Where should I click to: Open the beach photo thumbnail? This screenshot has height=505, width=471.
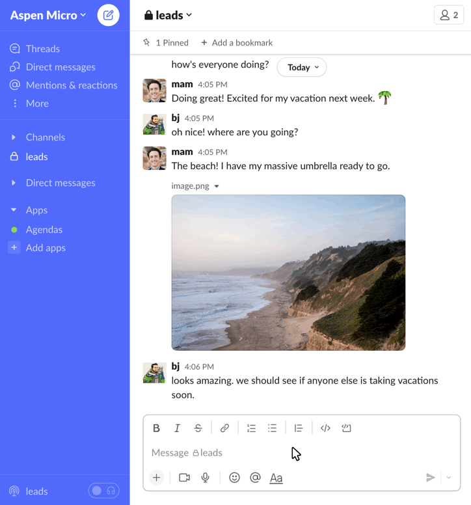(288, 273)
